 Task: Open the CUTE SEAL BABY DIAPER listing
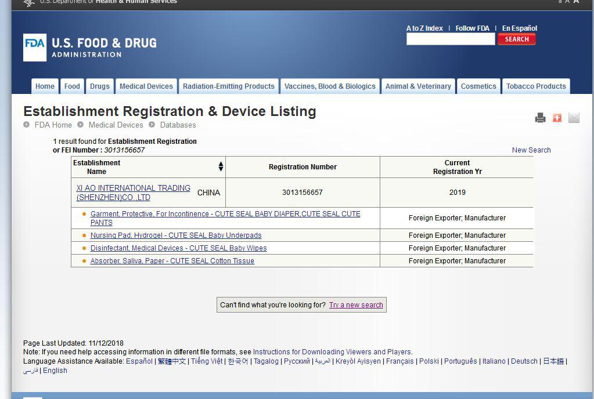(x=225, y=218)
